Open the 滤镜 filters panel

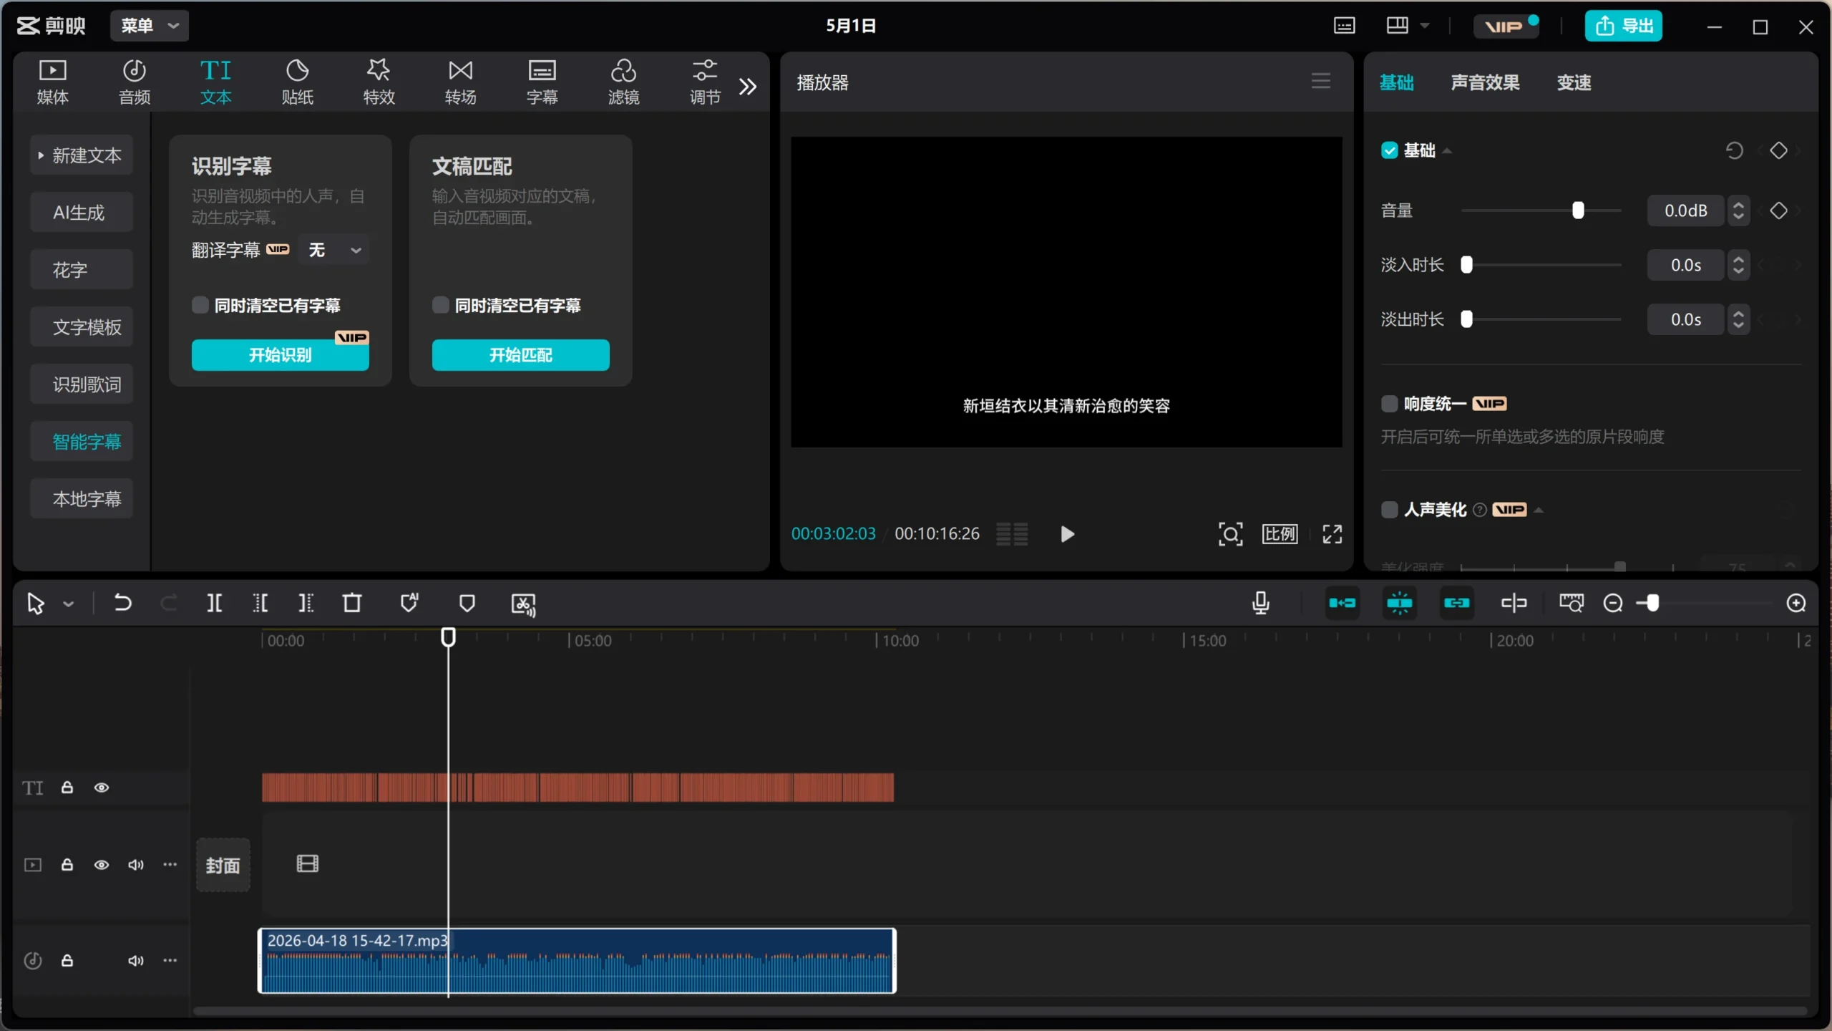pyautogui.click(x=623, y=82)
